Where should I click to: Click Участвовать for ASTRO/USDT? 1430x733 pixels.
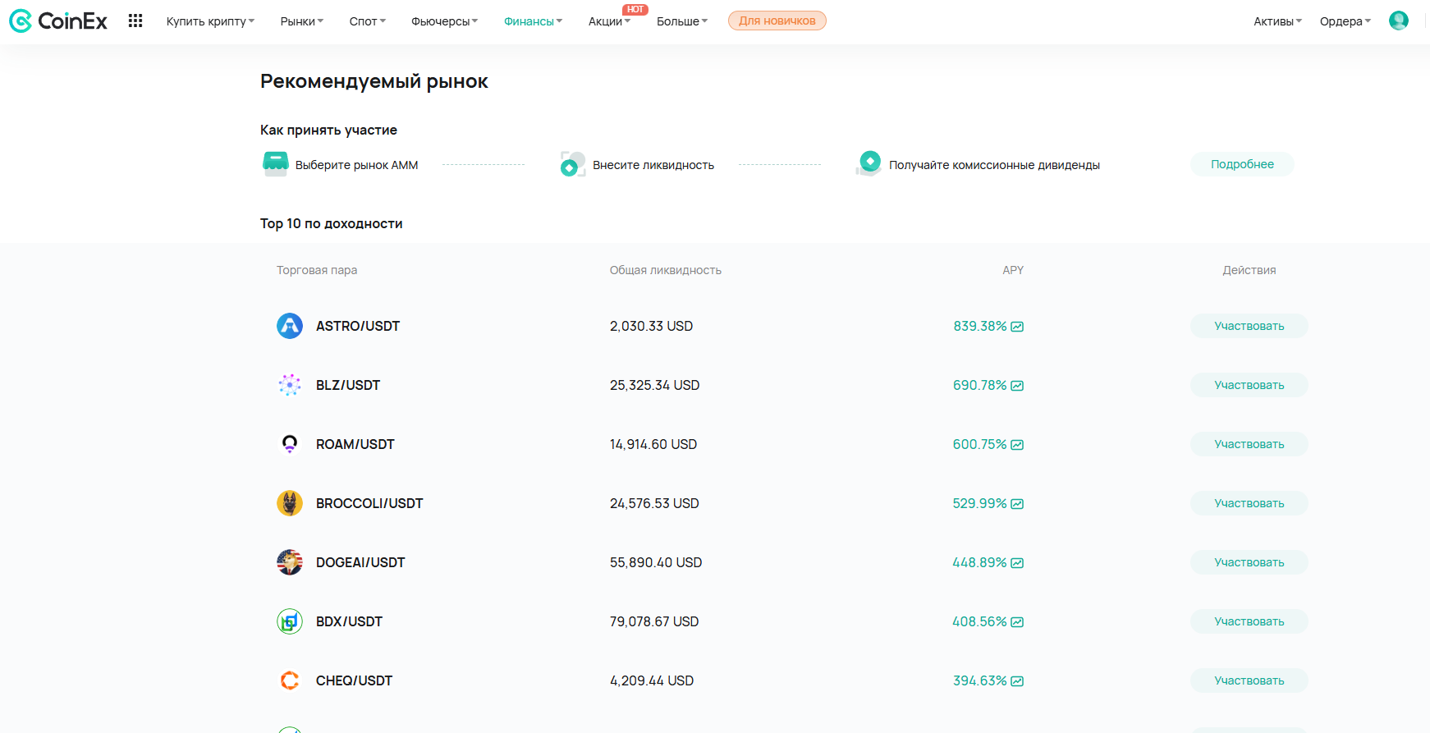pyautogui.click(x=1249, y=326)
